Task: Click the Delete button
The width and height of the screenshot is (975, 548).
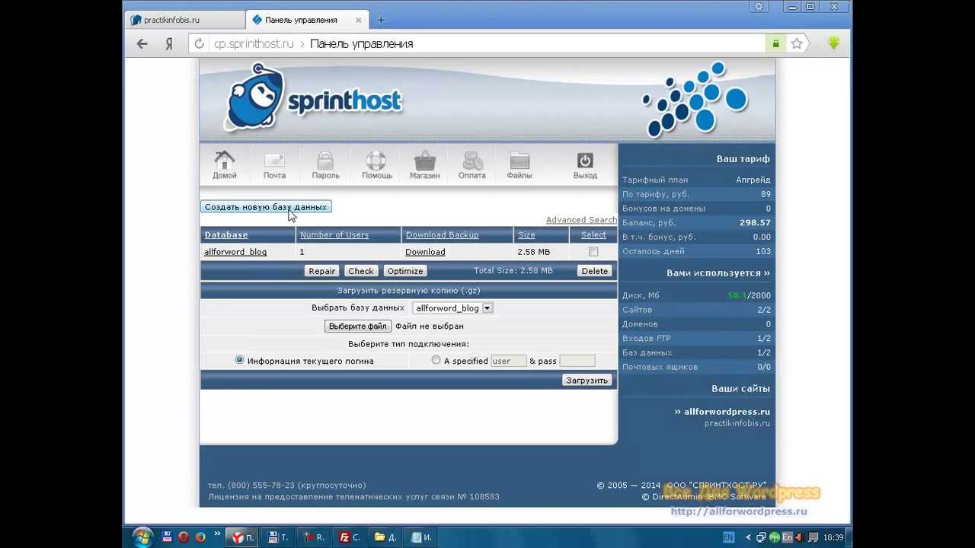Action: [595, 271]
